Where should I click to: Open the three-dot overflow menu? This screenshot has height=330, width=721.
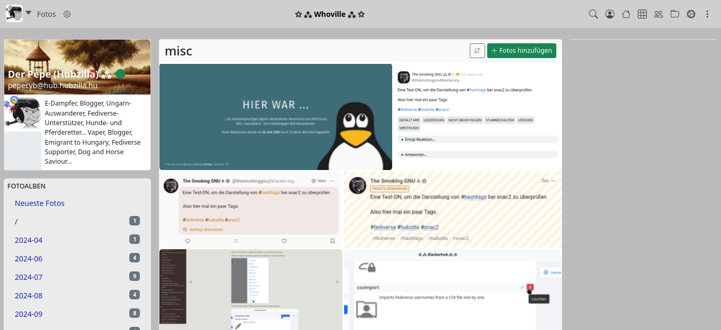(707, 14)
